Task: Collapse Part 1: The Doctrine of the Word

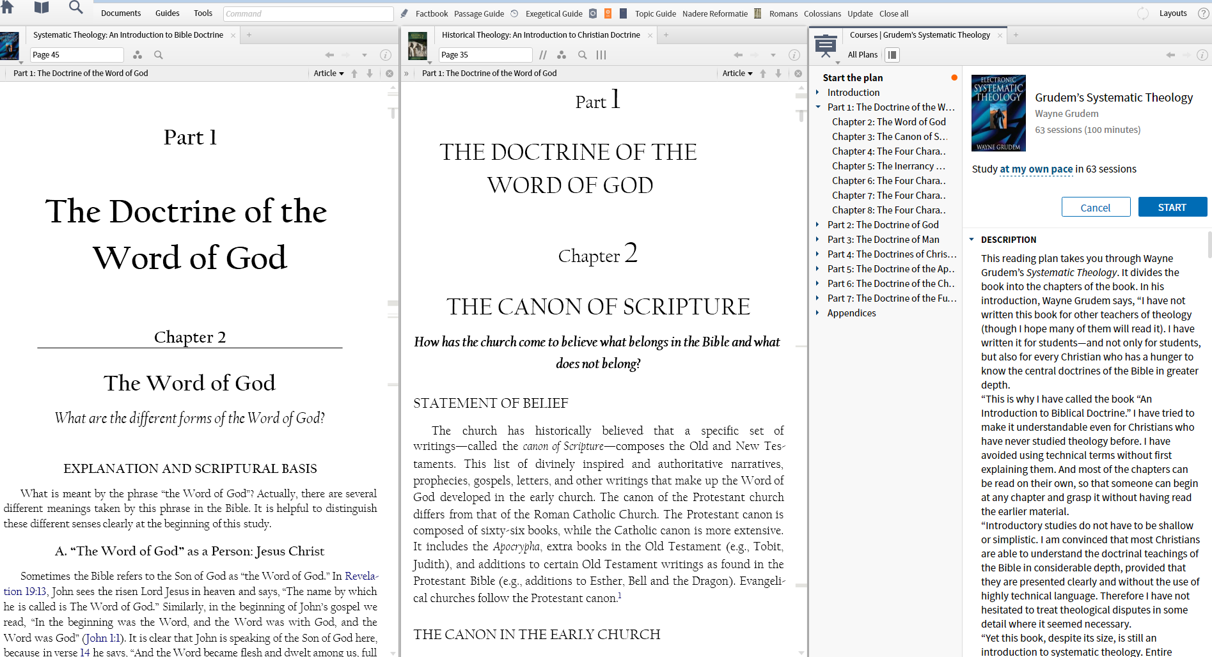Action: click(818, 107)
